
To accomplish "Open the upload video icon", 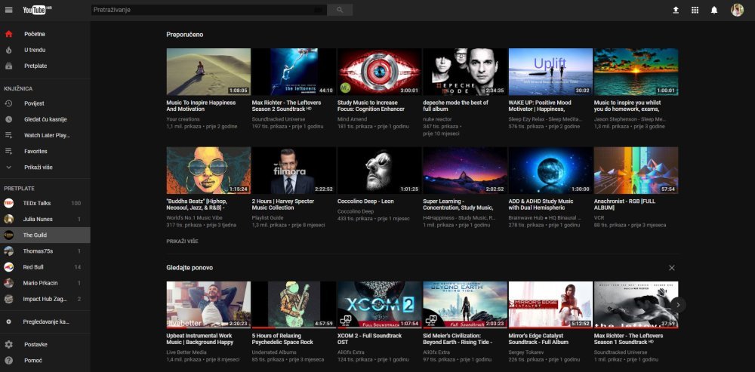I will click(x=676, y=10).
